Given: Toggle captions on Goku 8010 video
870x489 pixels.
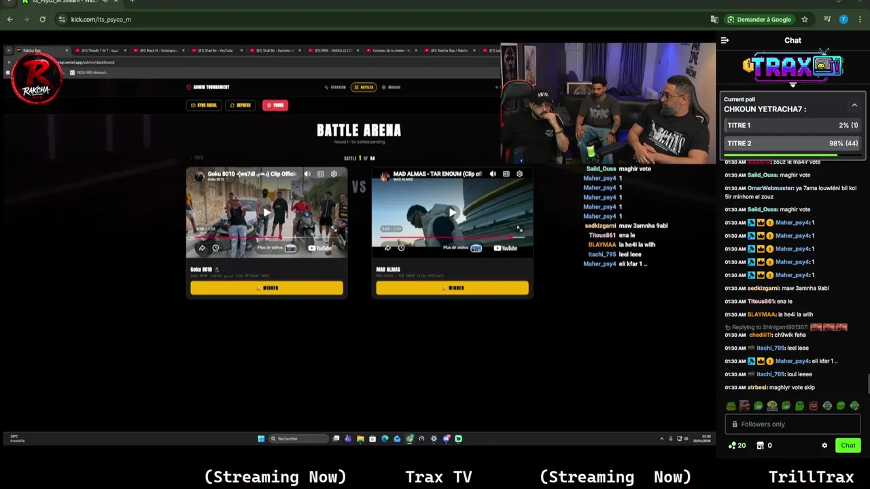Looking at the screenshot, I should (321, 174).
